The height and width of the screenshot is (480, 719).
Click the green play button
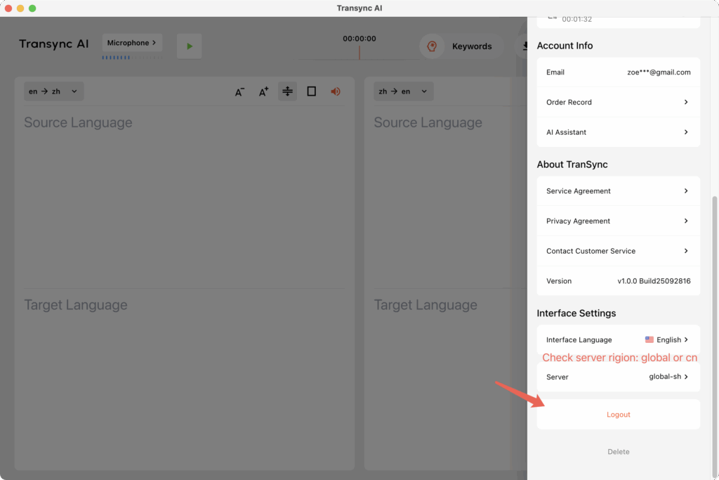(189, 46)
